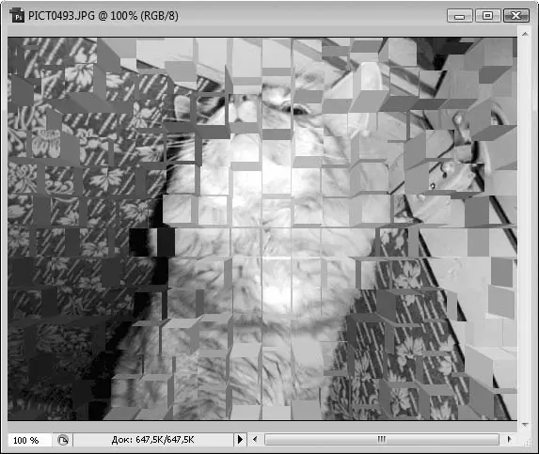Image resolution: width=539 pixels, height=454 pixels.
Task: Close the PICT0493.JPG document window
Action: 516,16
